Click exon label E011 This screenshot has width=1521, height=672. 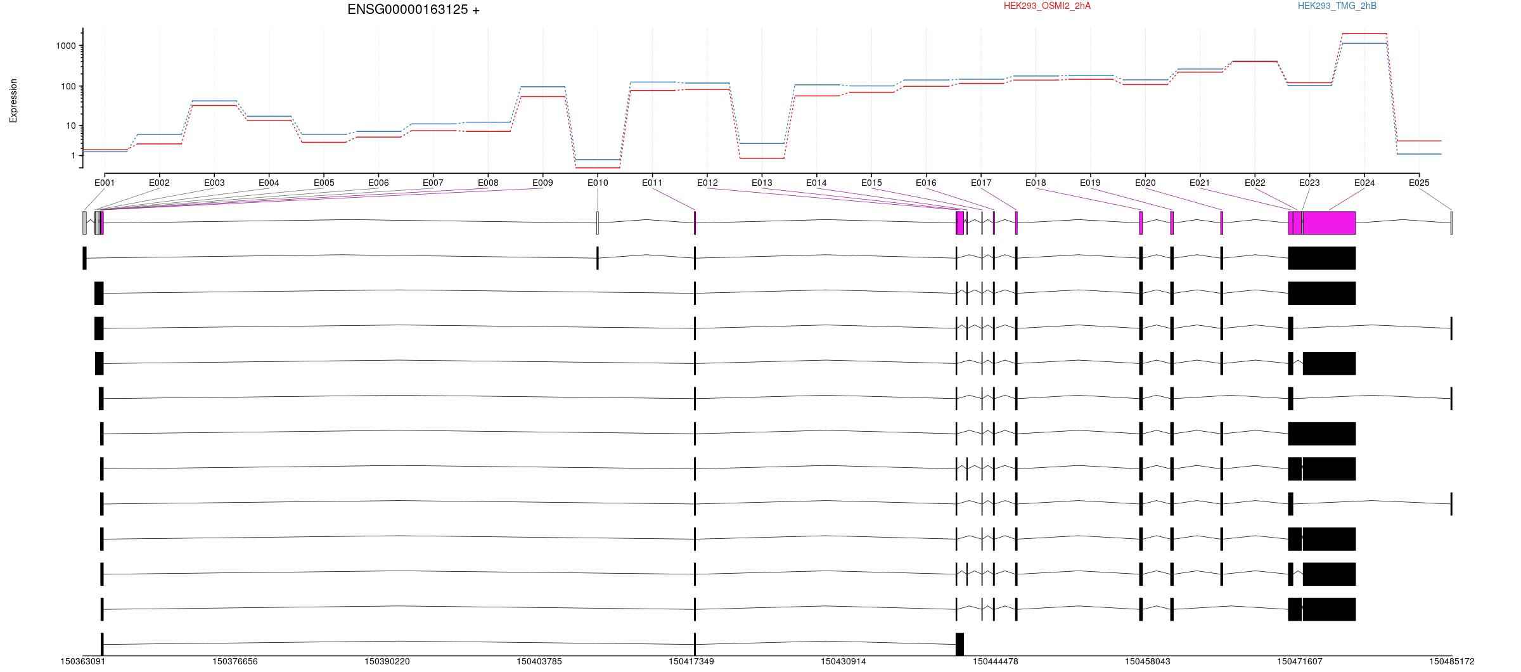coord(652,183)
